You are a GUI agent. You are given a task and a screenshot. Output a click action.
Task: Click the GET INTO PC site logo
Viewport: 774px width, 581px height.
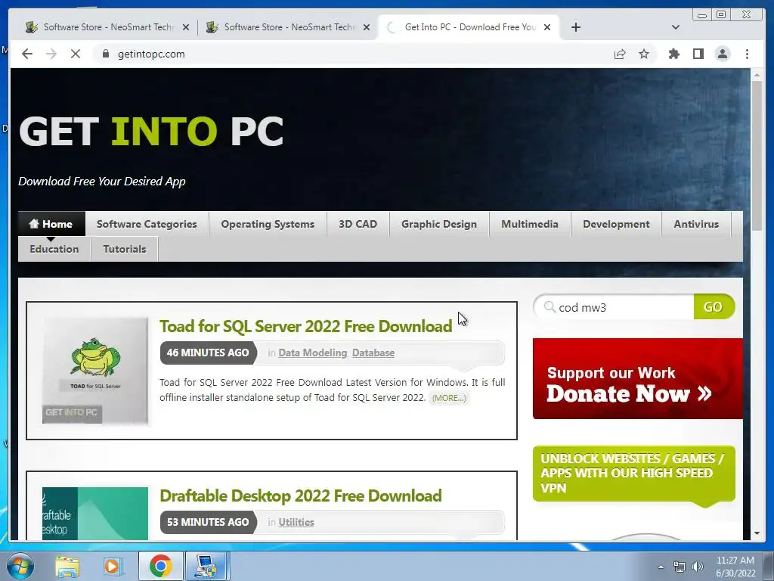click(x=151, y=132)
